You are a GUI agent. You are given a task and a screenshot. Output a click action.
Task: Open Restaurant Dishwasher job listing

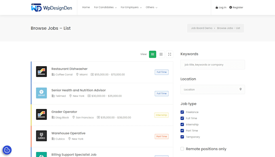pyautogui.click(x=69, y=69)
